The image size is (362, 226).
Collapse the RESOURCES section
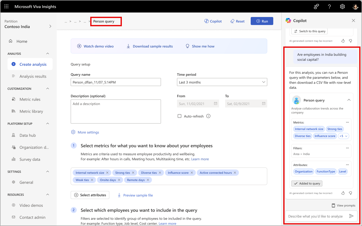pyautogui.click(x=48, y=194)
